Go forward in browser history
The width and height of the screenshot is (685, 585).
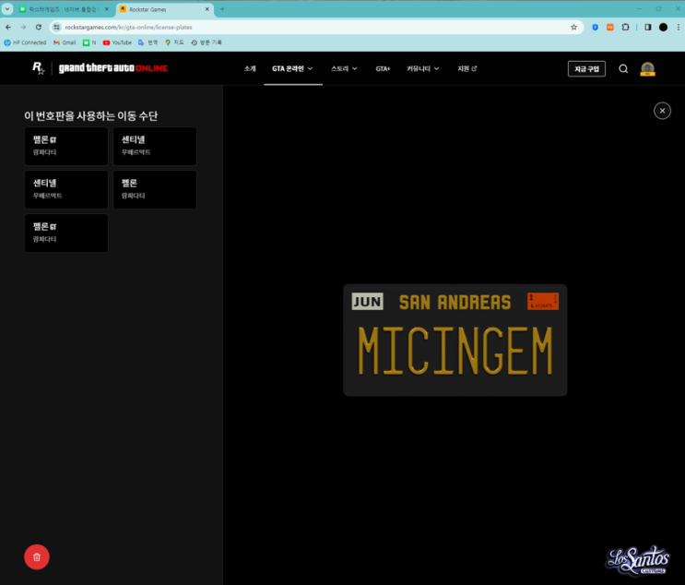(23, 27)
